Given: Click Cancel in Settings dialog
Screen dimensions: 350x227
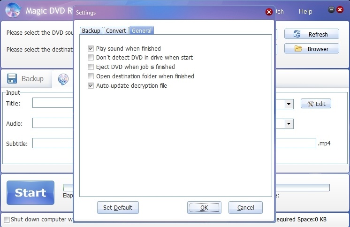Looking at the screenshot, I should 245,208.
